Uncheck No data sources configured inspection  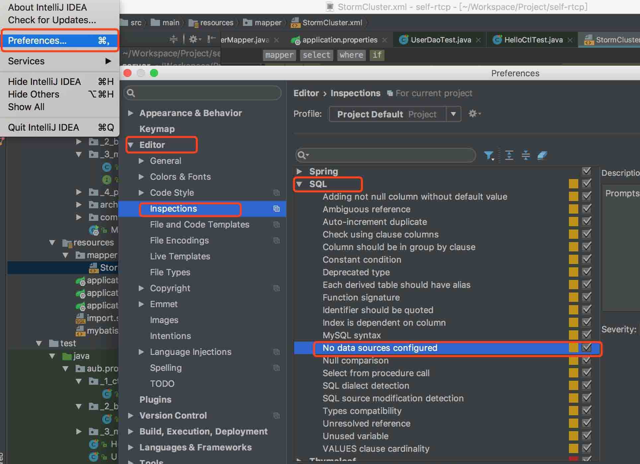(587, 348)
